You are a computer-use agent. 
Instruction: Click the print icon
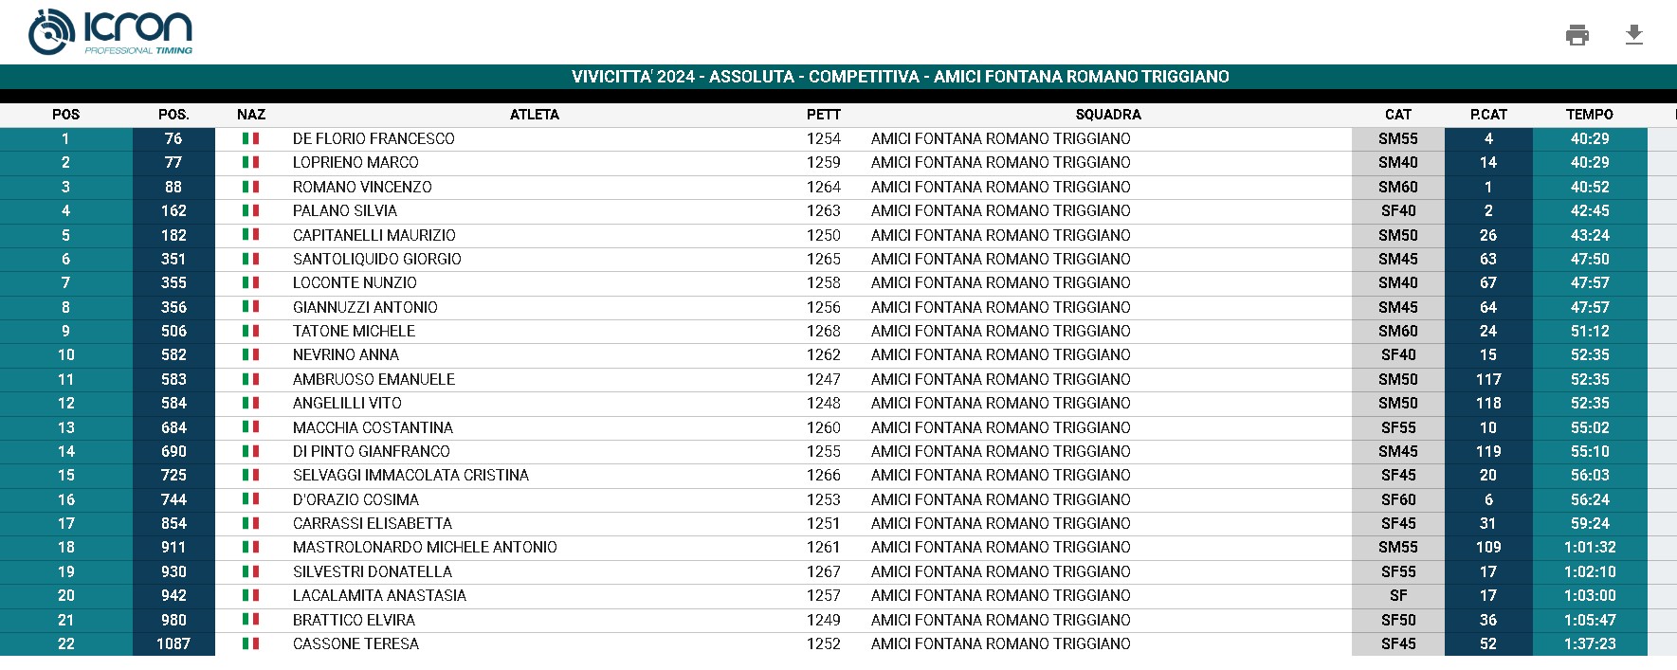tap(1577, 35)
